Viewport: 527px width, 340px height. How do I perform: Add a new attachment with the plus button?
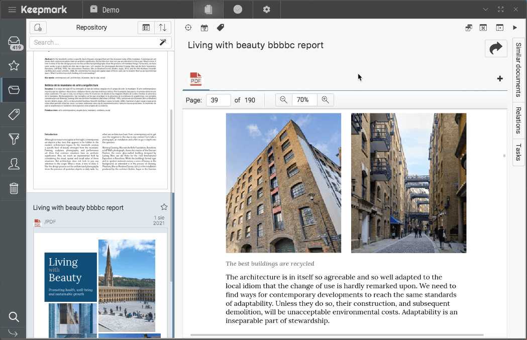click(x=500, y=78)
